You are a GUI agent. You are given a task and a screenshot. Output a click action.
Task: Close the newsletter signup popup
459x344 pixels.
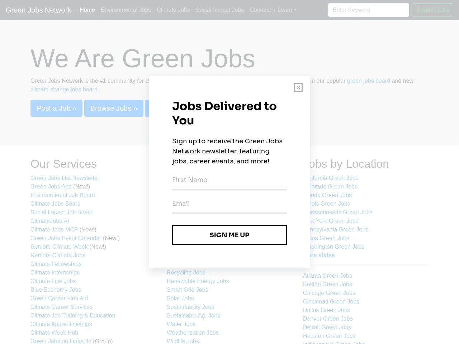[x=298, y=87]
